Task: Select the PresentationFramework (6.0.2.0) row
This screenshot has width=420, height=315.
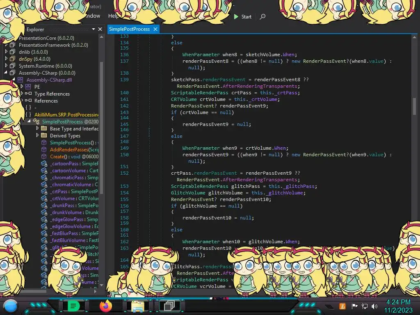Action: point(53,45)
